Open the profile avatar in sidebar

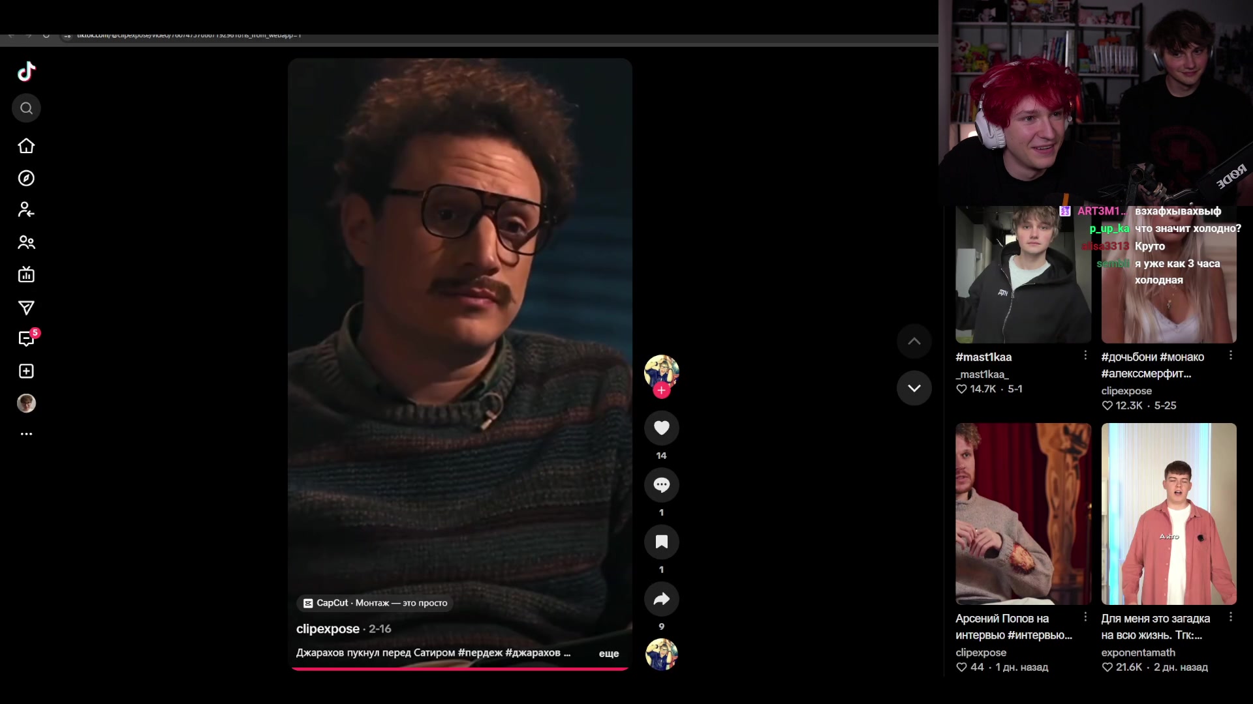click(x=26, y=403)
